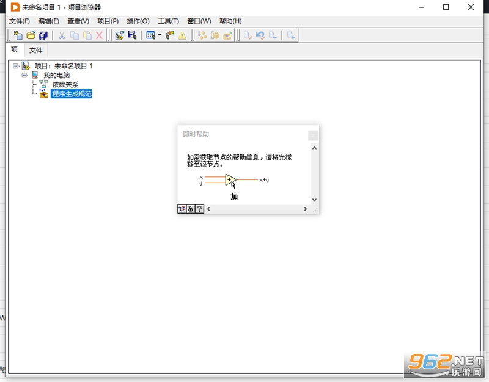Screen dimensions: 489x382
Task: Close the 即时帮助 context help window
Action: (313, 135)
